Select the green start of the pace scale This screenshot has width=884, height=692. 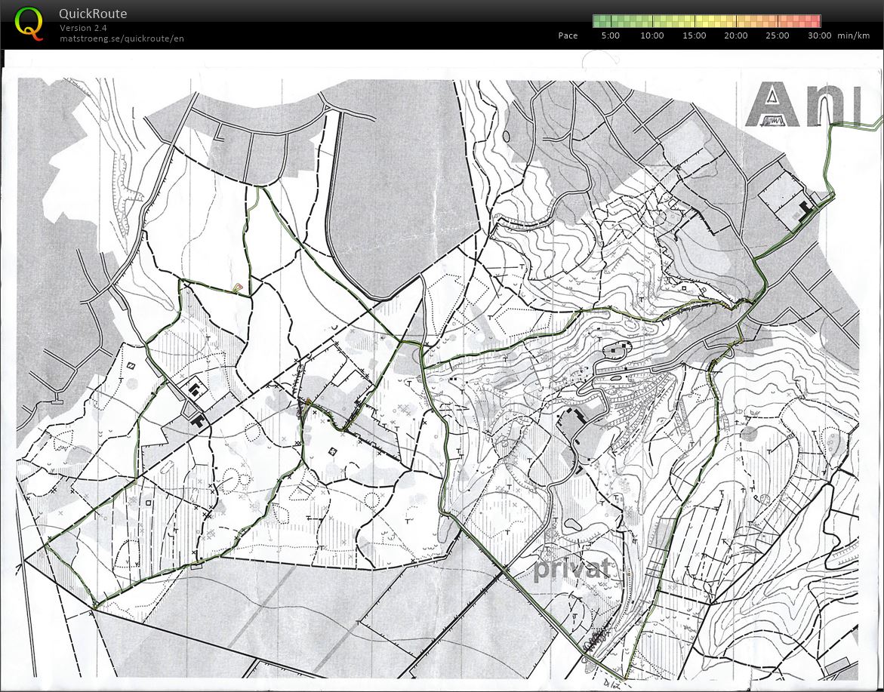[x=604, y=21]
